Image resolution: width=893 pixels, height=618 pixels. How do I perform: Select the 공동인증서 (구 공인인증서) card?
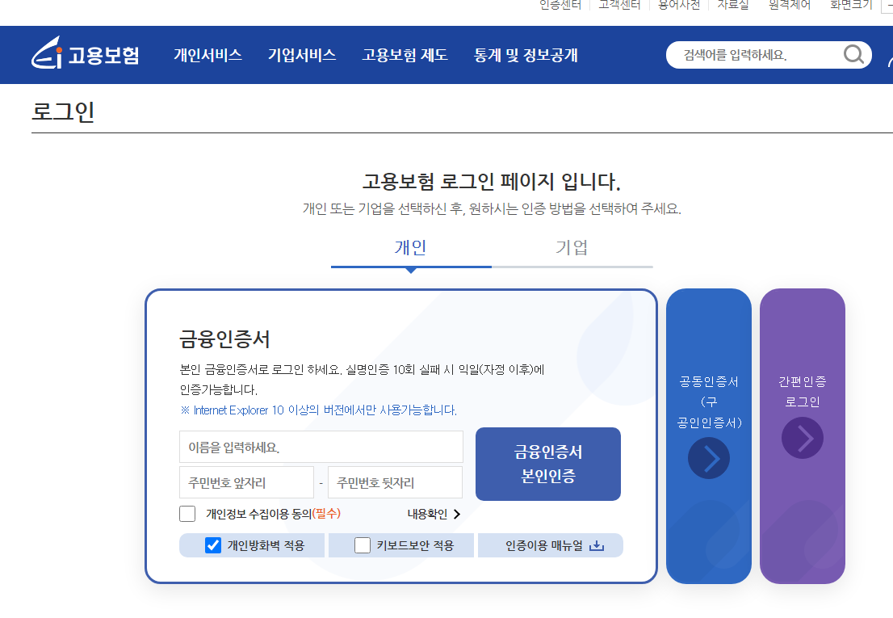tap(708, 435)
